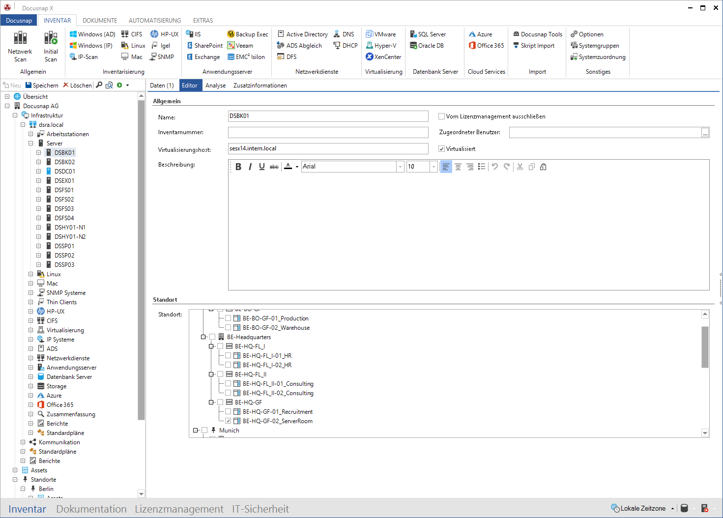
Task: Open SQL Server scan
Action: [x=428, y=34]
